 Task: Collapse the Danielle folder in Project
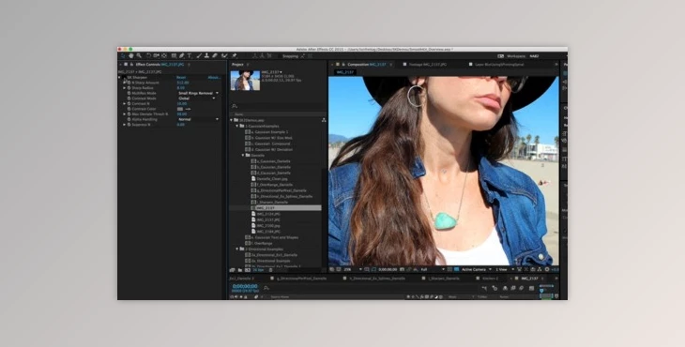(243, 155)
